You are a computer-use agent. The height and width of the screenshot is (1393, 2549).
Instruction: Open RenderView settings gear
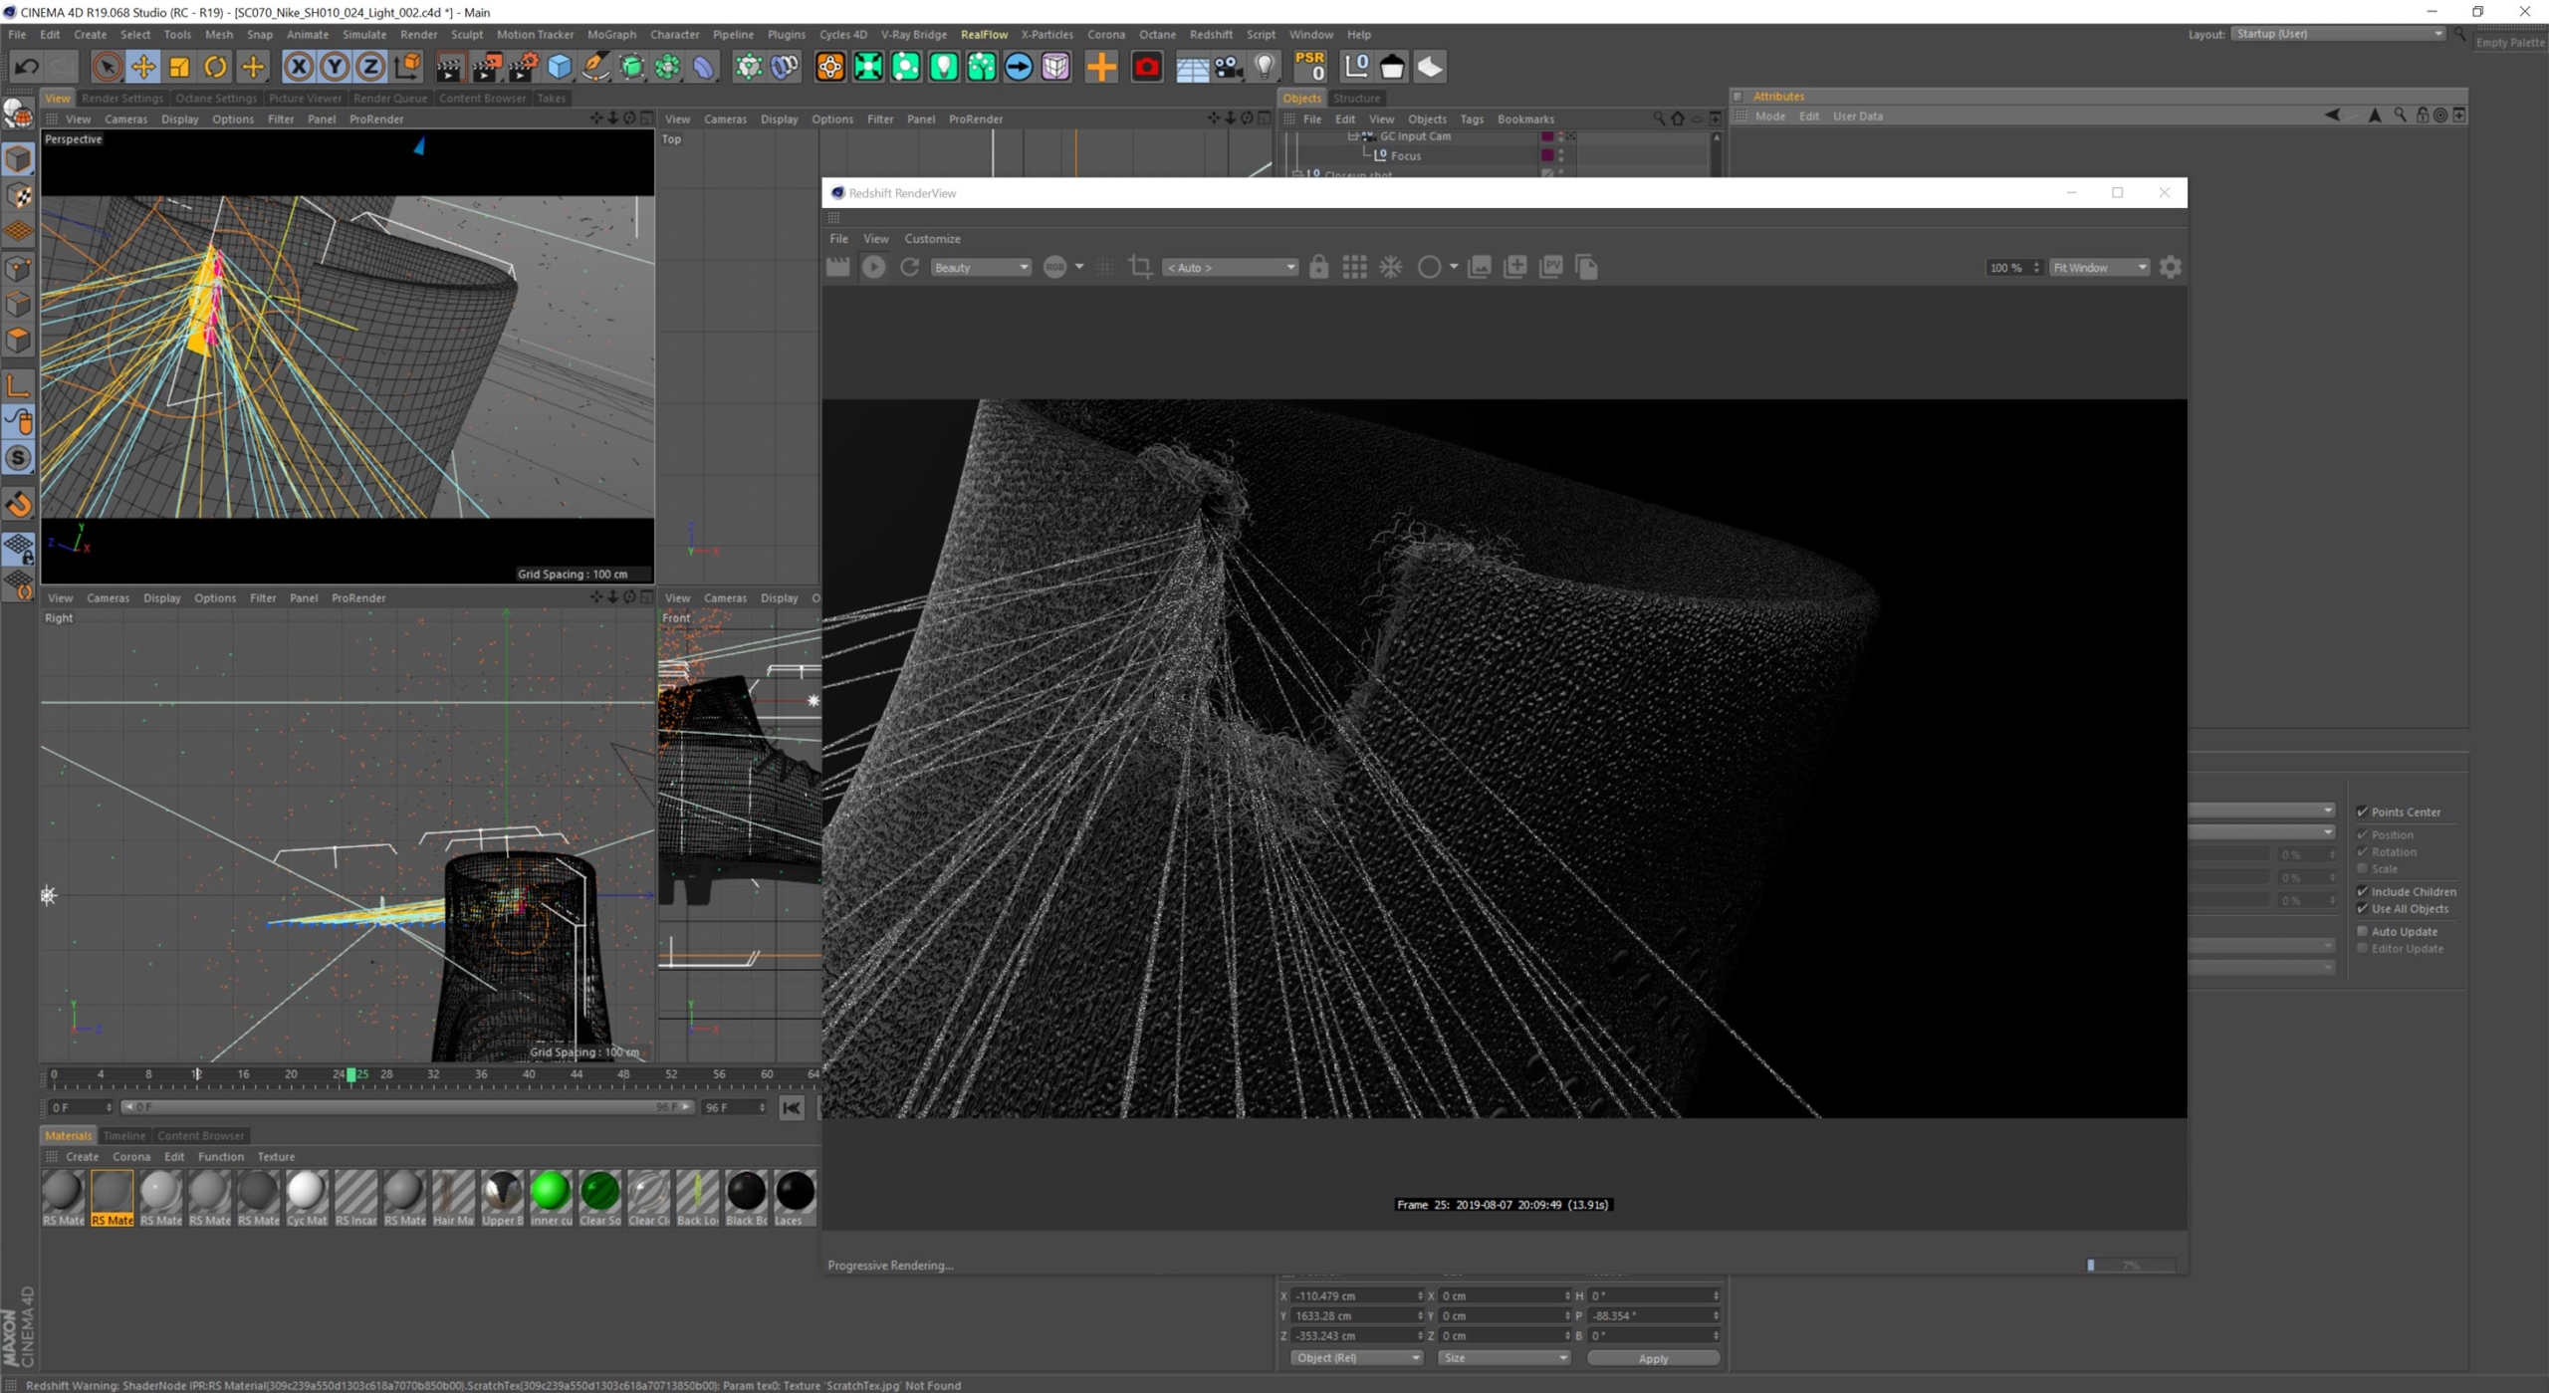pos(2171,267)
